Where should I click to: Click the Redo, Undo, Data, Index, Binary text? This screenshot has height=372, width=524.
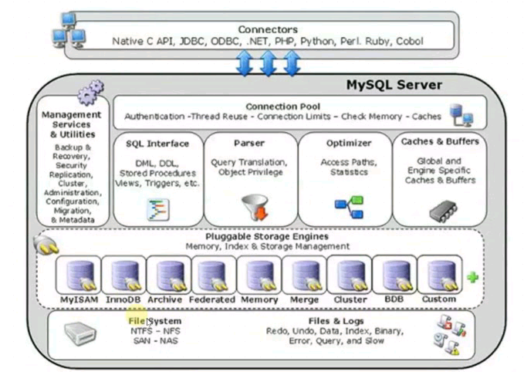[334, 331]
